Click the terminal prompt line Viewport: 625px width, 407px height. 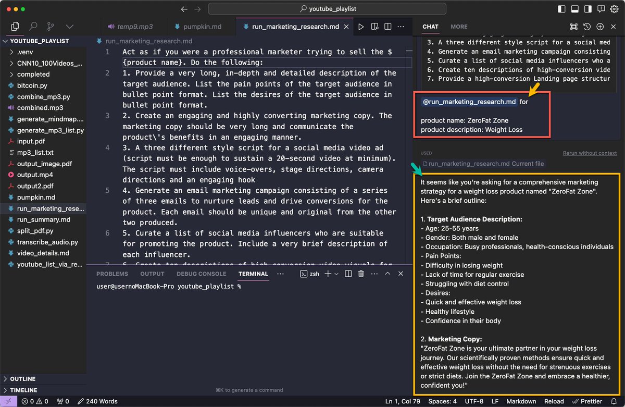tap(169, 287)
